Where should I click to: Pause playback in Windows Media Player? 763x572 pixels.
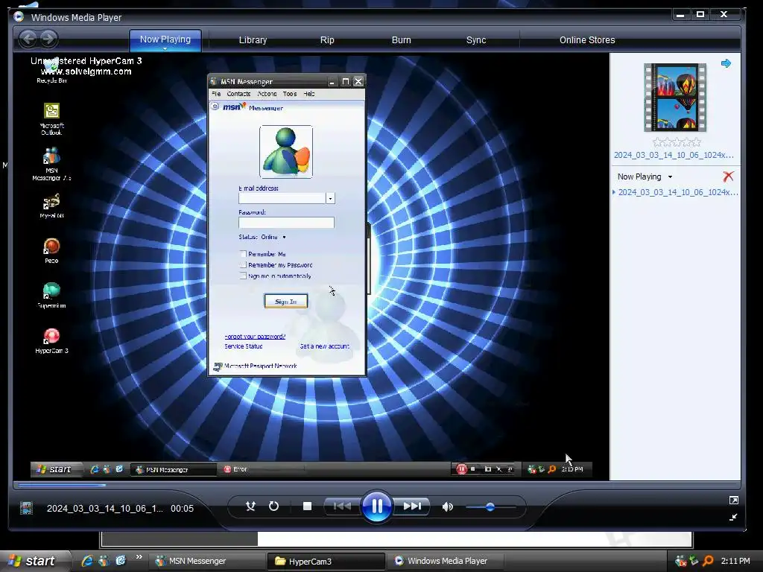pyautogui.click(x=376, y=506)
